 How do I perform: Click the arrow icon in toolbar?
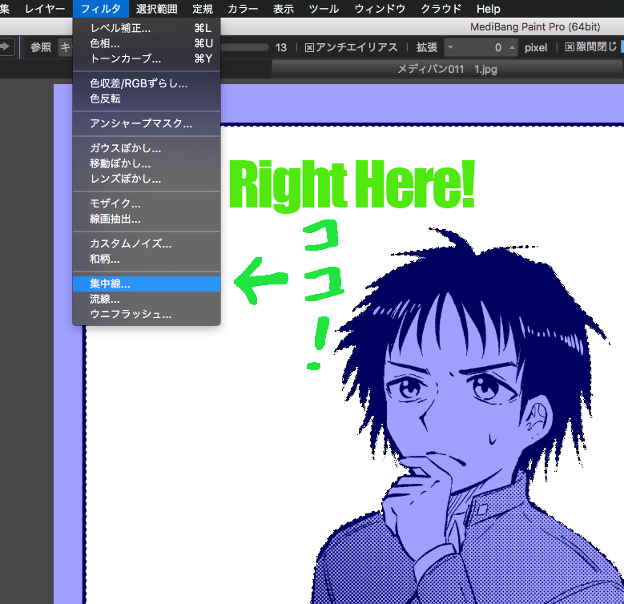pos(6,46)
